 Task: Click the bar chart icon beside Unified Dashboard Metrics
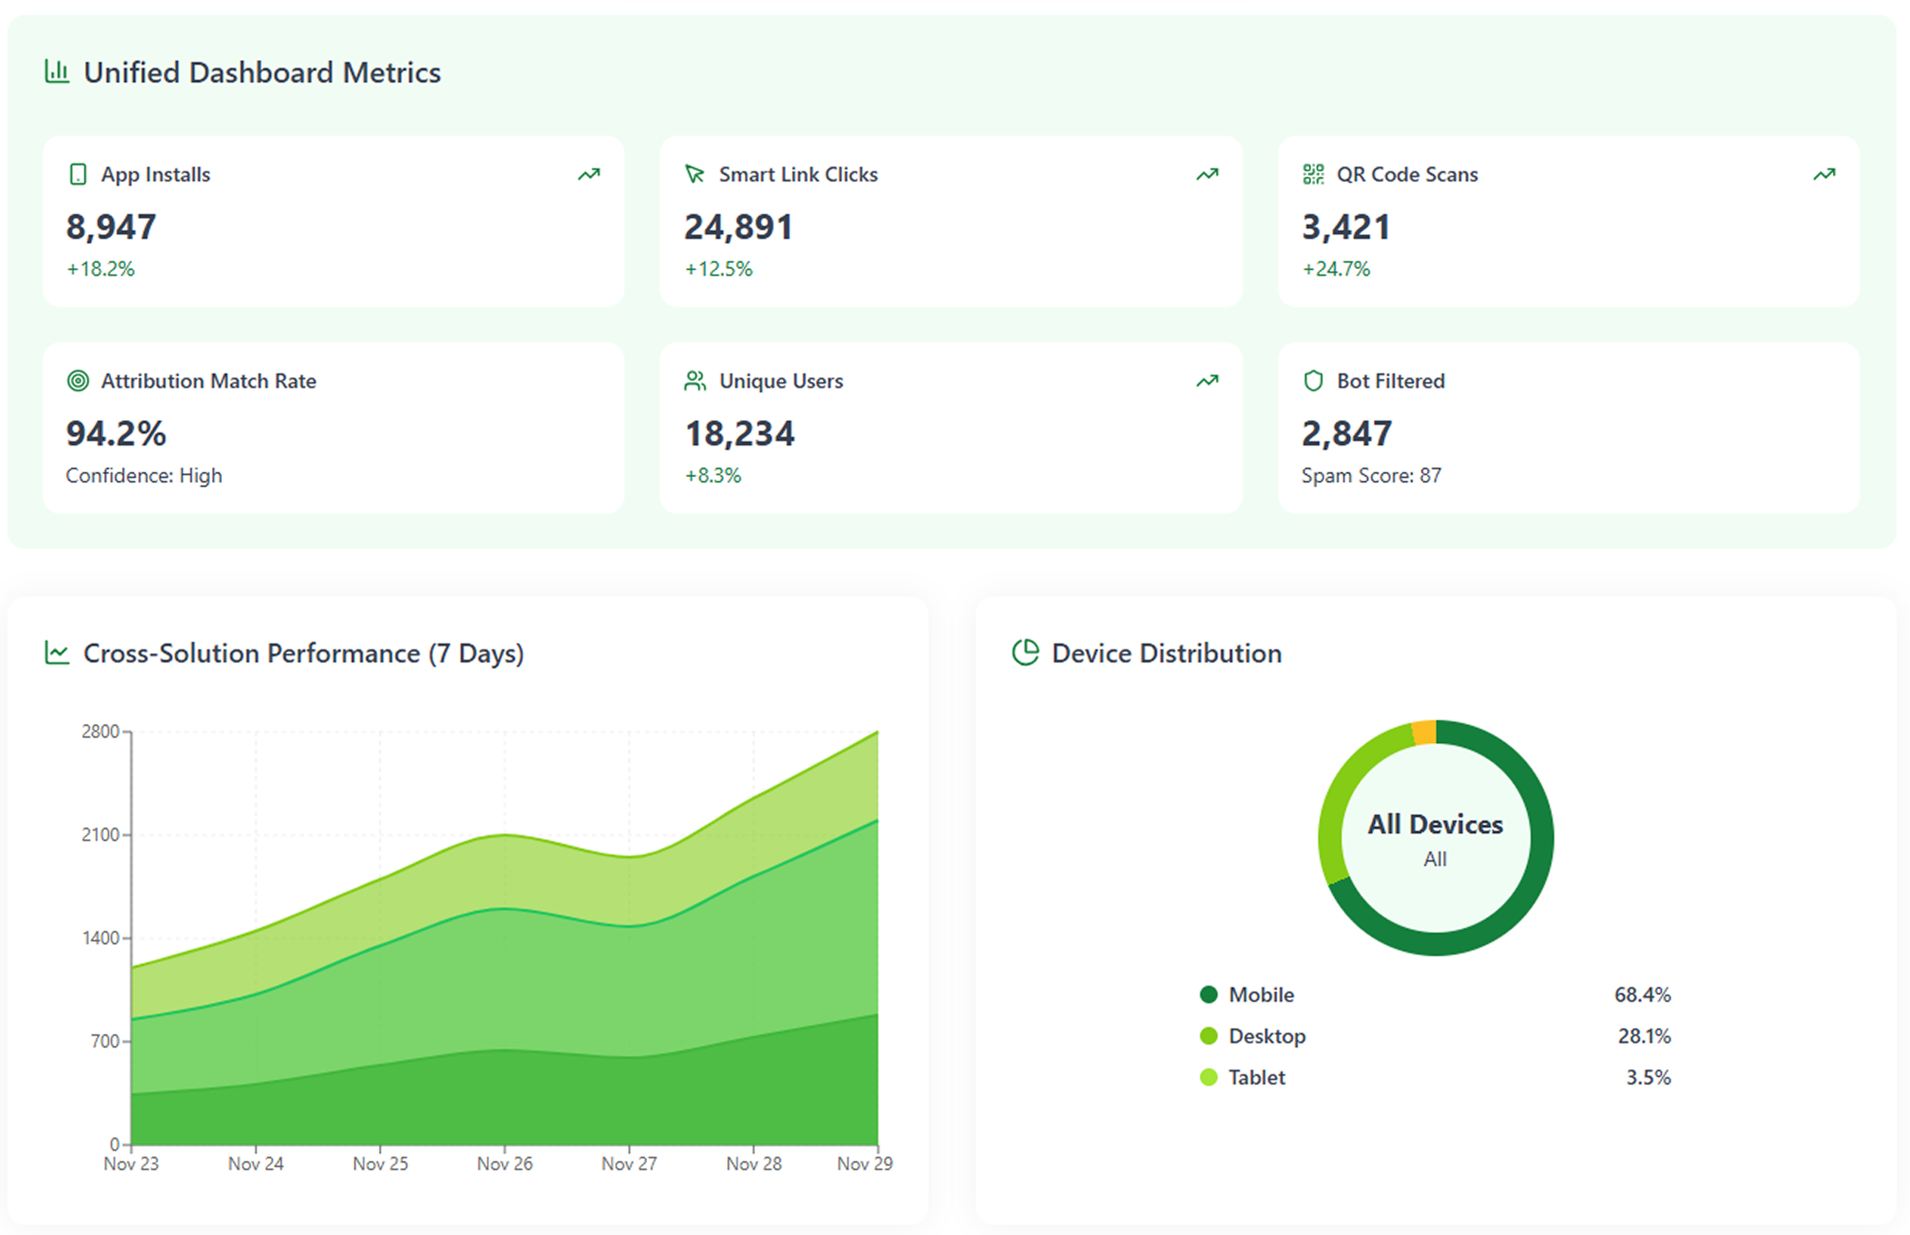click(x=56, y=72)
